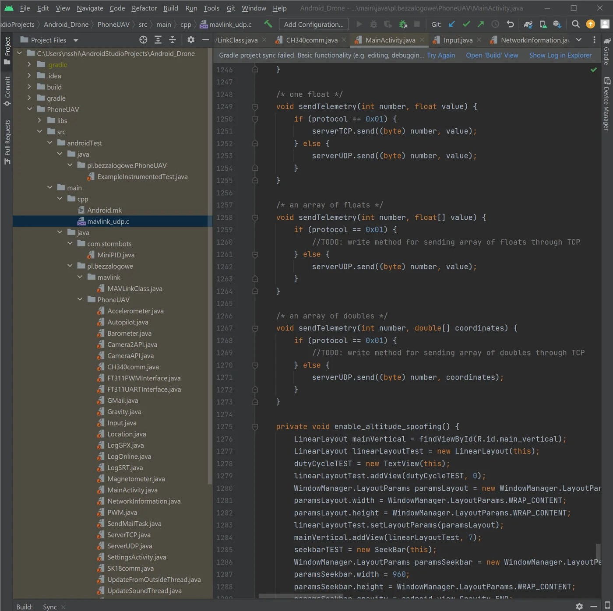Viewport: 613px width, 611px height.
Task: Click the Select Opened File target icon
Action: click(x=143, y=40)
